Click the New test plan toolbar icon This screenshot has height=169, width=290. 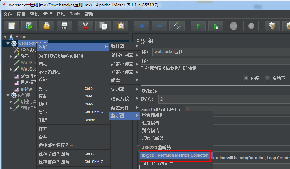click(12, 26)
